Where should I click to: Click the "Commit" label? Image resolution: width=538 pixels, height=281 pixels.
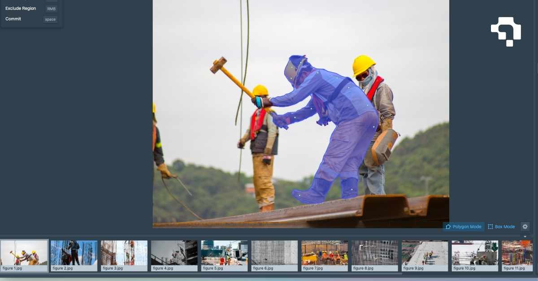(13, 19)
